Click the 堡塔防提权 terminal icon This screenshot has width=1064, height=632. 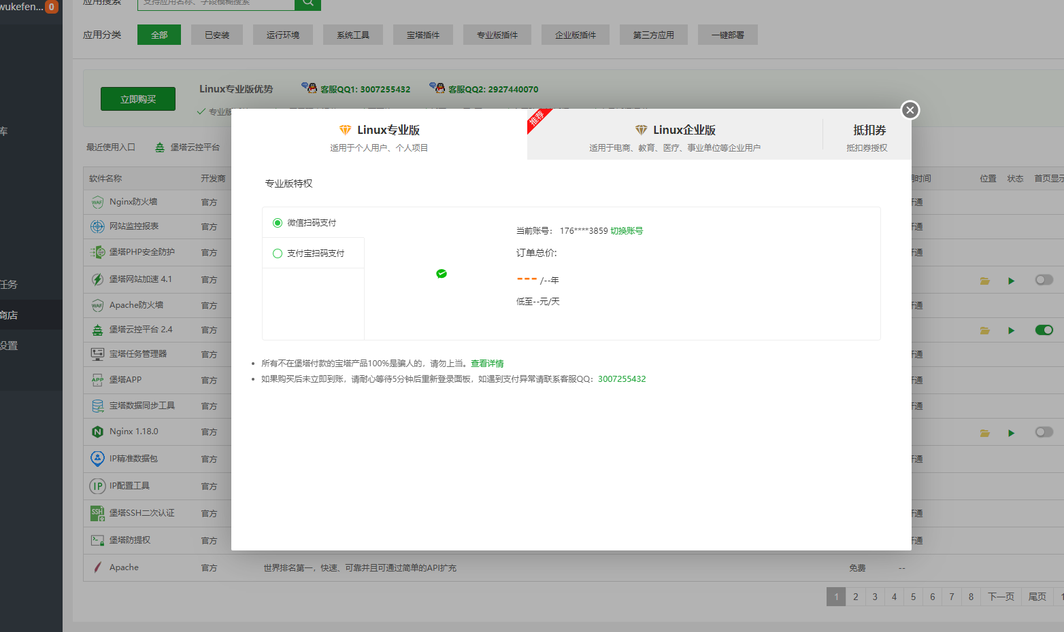point(97,540)
